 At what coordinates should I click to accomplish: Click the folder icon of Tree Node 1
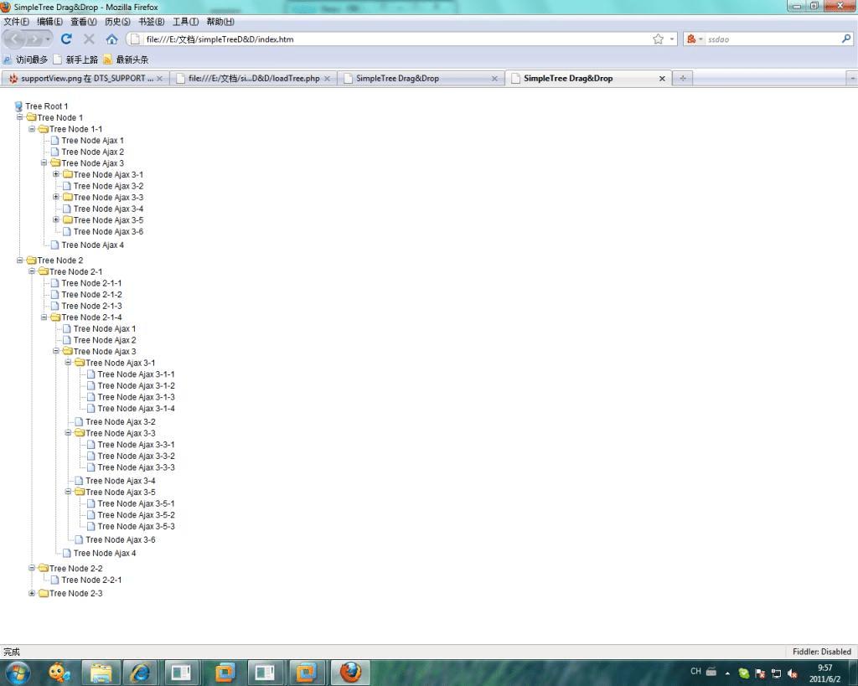[31, 117]
